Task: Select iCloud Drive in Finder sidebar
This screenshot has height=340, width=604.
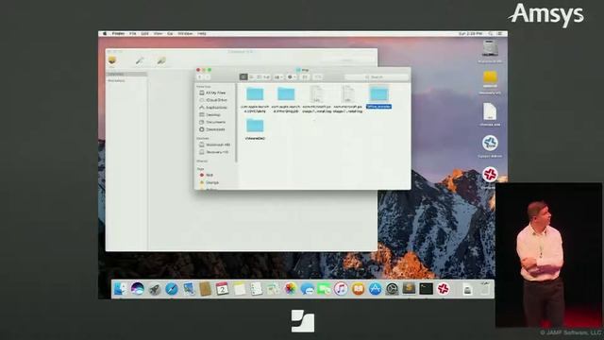Action: click(215, 100)
